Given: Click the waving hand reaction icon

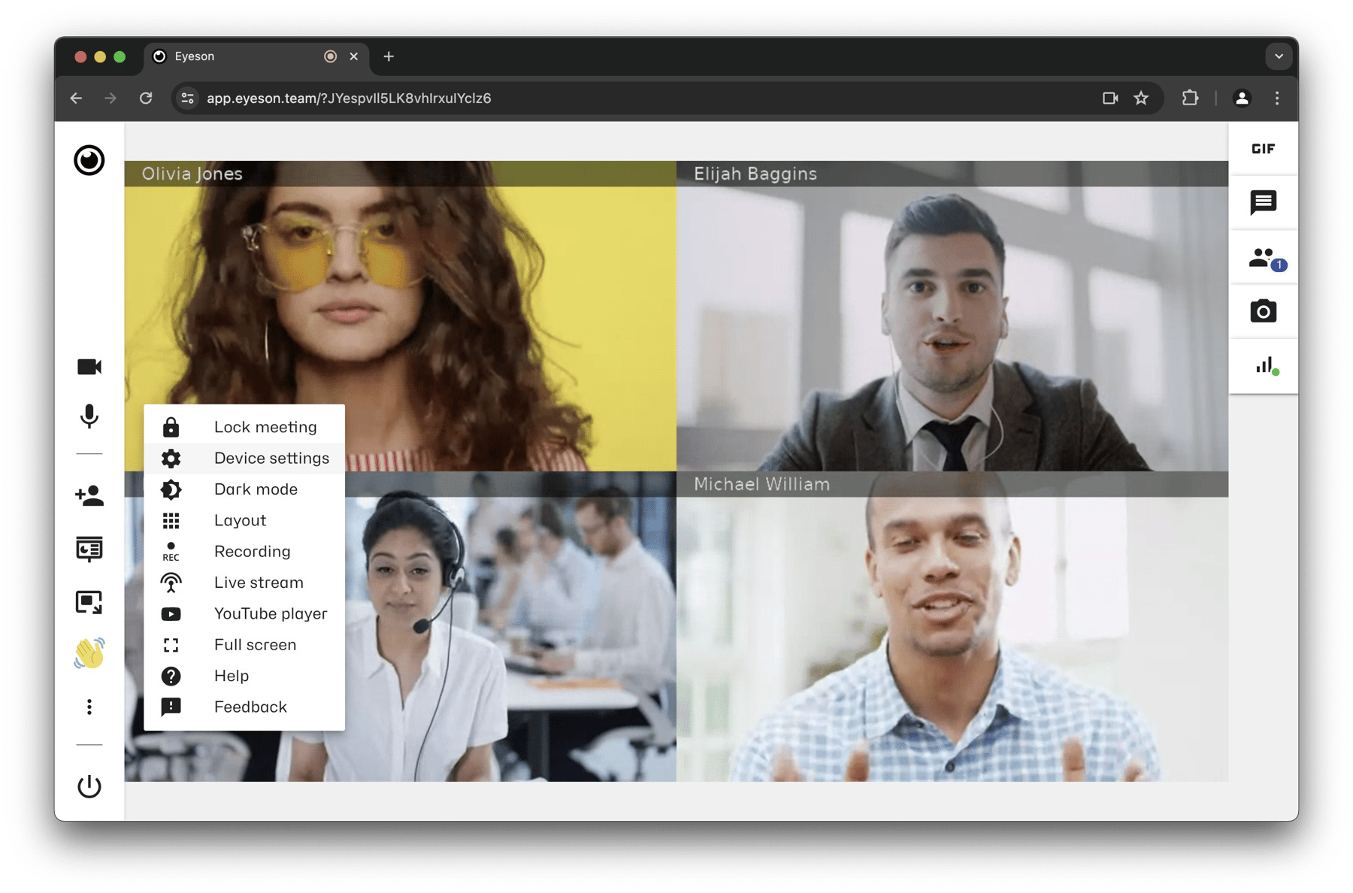Looking at the screenshot, I should pos(89,653).
